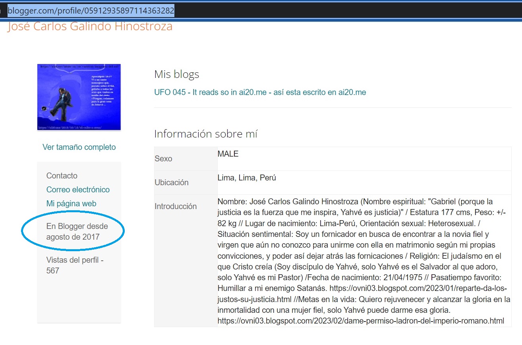
Task: Click the 'Mis blogs' section heading
Action: [176, 74]
